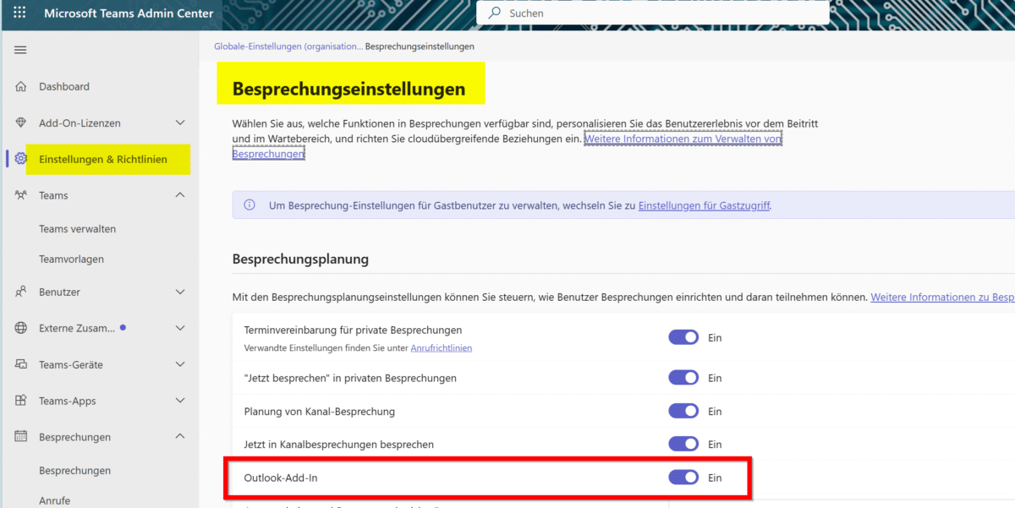Click the Outlook-Add-In setting label
The width and height of the screenshot is (1015, 508).
coord(281,478)
